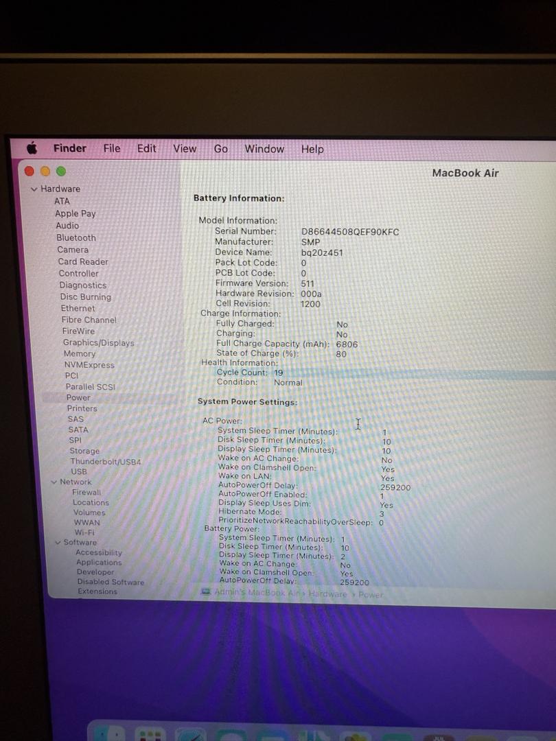The image size is (556, 741).
Task: Select PCI in the sidebar
Action: point(72,376)
